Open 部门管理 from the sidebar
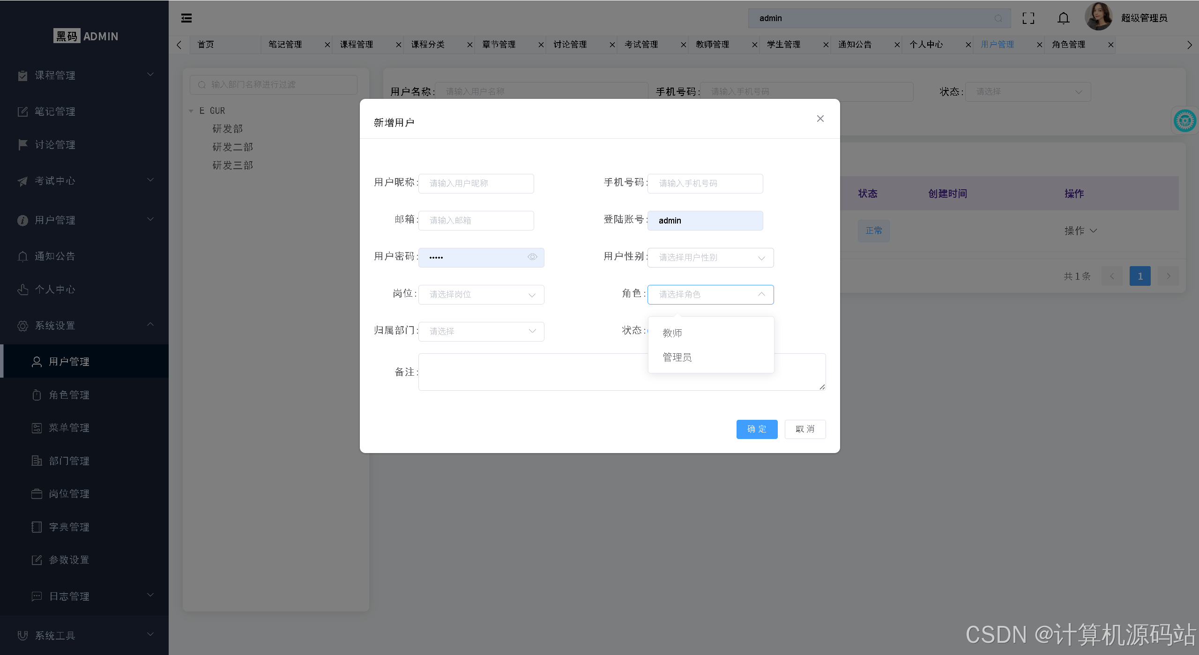The image size is (1199, 655). pos(69,461)
